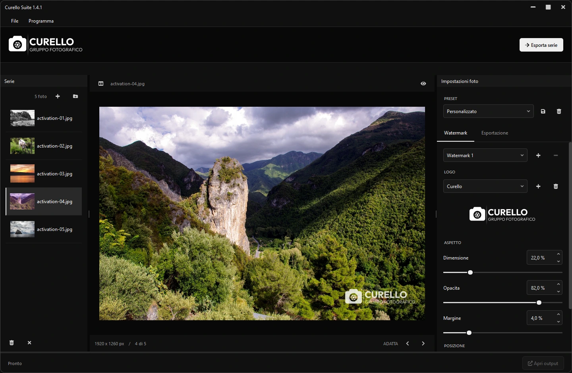This screenshot has width=572, height=373.
Task: Open the Watermark 1 dropdown
Action: (x=485, y=156)
